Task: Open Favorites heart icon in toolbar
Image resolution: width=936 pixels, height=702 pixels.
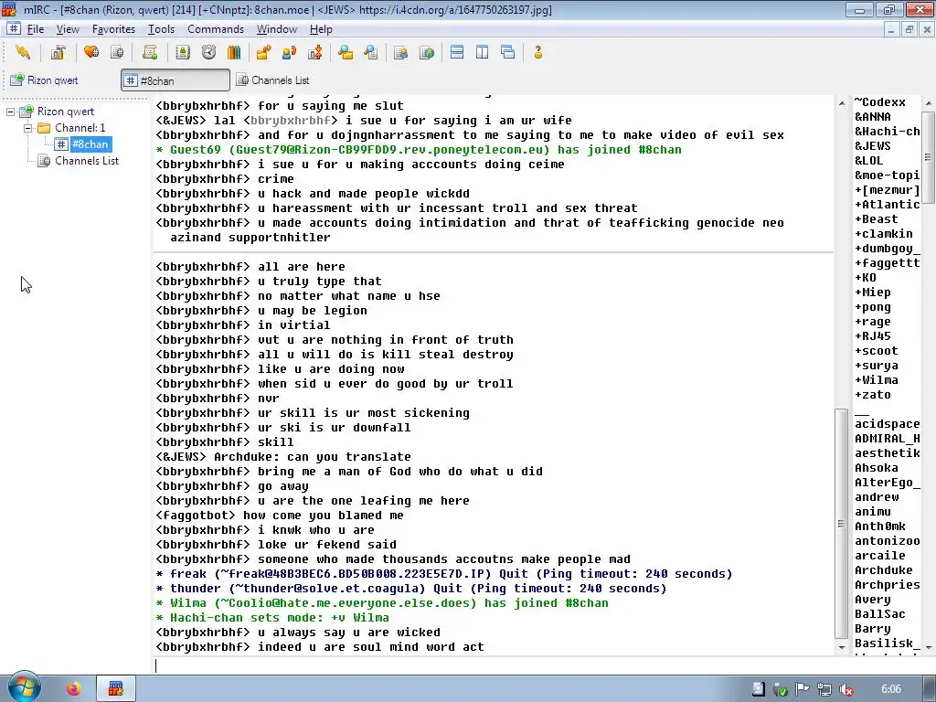Action: tap(91, 52)
